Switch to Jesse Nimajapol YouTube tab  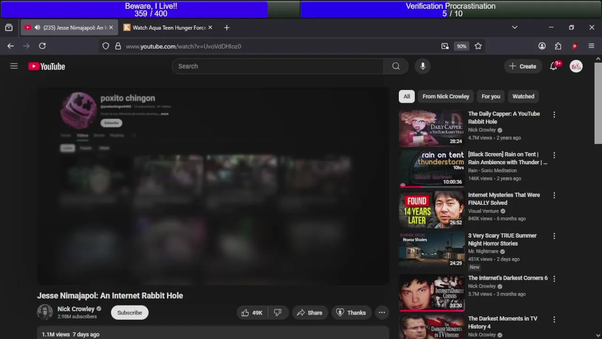click(69, 28)
